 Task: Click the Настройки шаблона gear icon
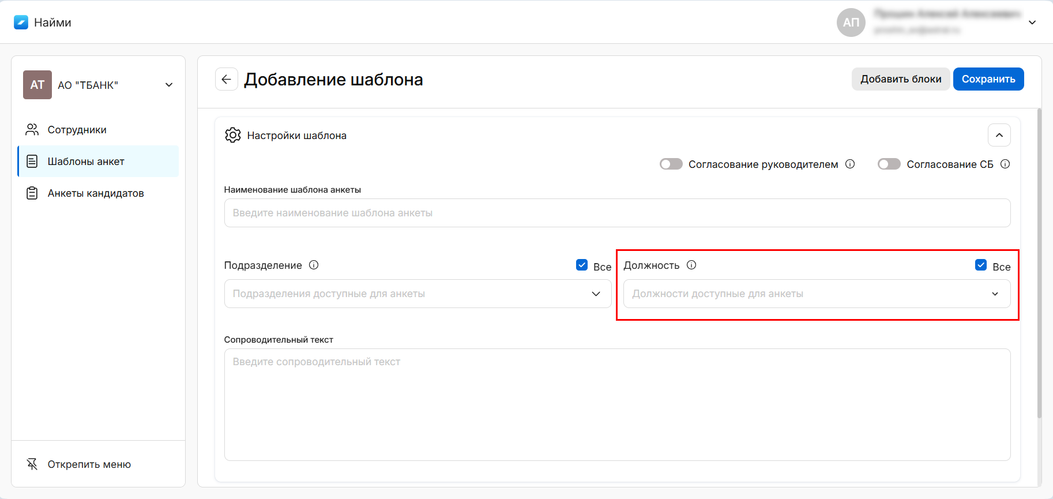(x=233, y=136)
